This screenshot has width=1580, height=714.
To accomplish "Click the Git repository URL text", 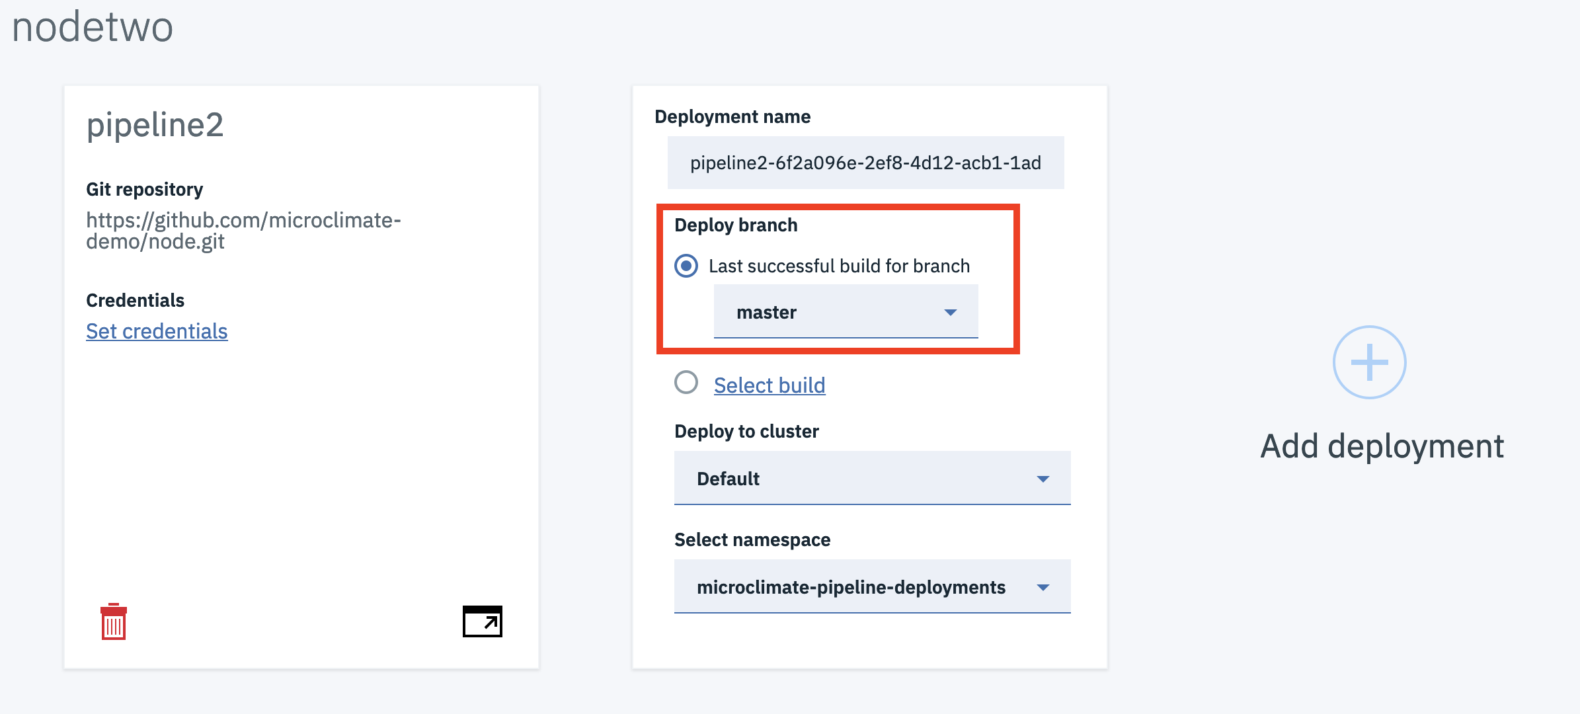I will (x=243, y=231).
